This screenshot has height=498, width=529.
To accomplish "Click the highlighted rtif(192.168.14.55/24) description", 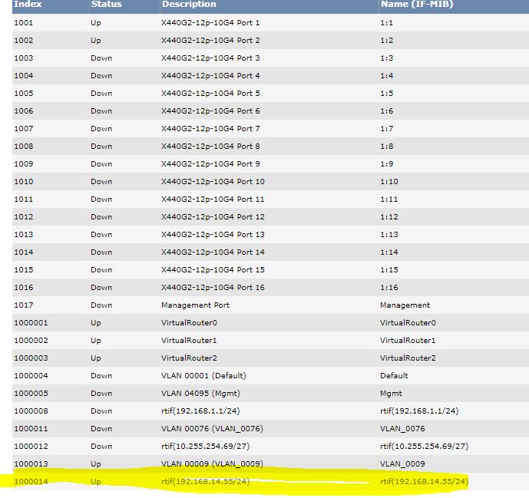I will 205,482.
